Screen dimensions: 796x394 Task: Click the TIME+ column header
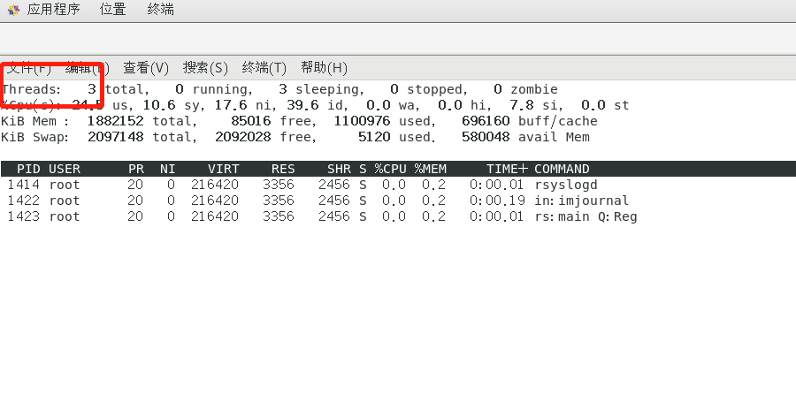pos(507,169)
